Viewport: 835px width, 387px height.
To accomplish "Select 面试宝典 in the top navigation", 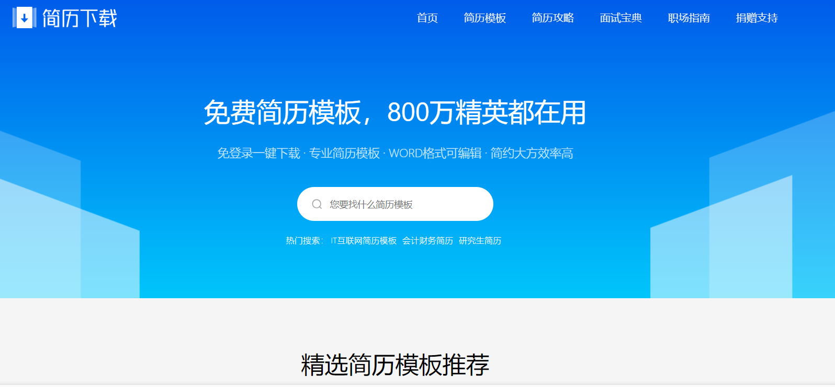I will [620, 18].
